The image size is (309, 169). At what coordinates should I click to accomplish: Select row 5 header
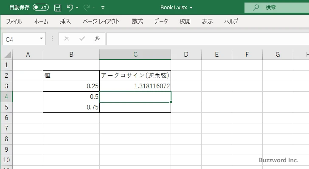[6, 107]
